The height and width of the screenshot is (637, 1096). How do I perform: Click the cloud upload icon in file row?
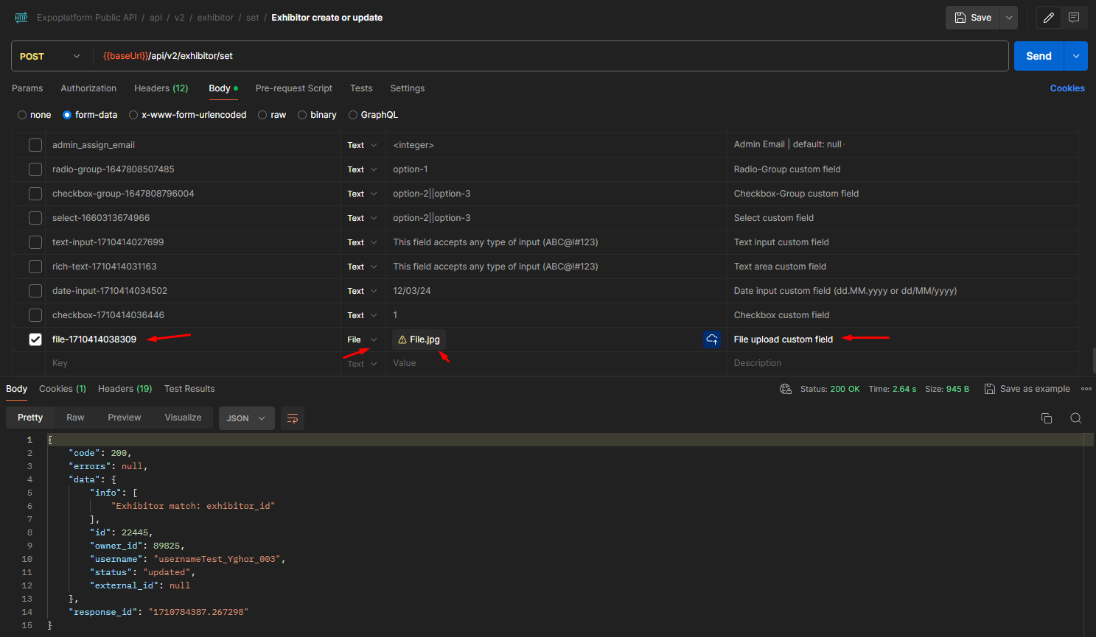coord(712,339)
